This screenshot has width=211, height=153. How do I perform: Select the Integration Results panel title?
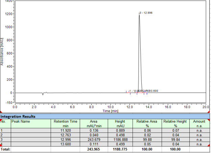(18, 116)
